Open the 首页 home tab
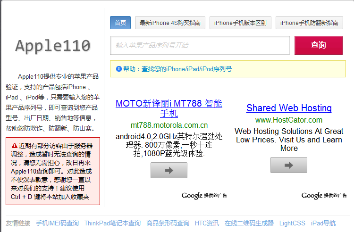Viewport: 354px width, 232px height. click(120, 23)
